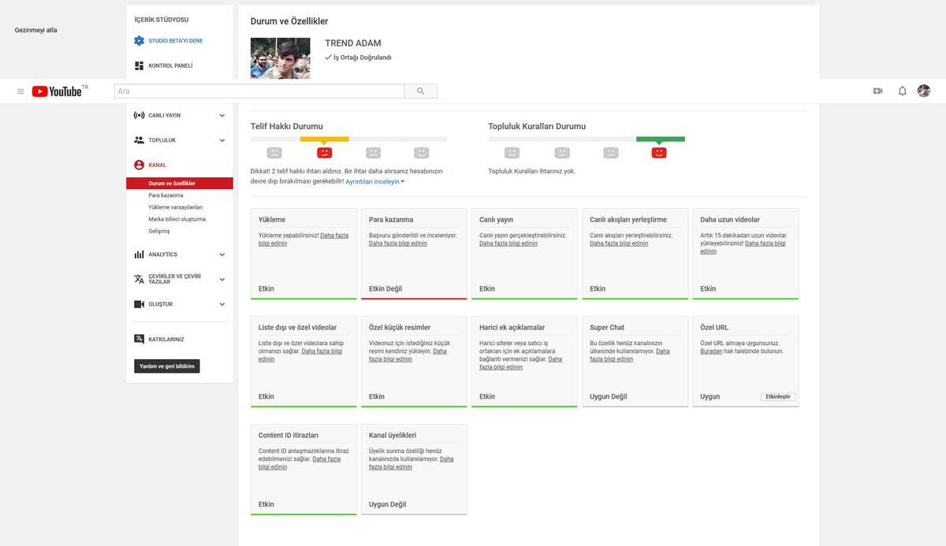
Task: Click the happy grey copyright status face
Action: coord(422,153)
